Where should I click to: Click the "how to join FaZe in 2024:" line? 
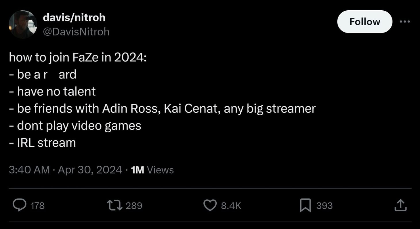(x=78, y=58)
